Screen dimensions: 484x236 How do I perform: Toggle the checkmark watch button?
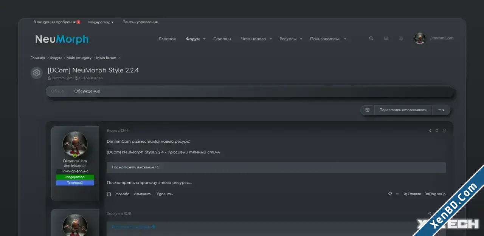tap(367, 110)
